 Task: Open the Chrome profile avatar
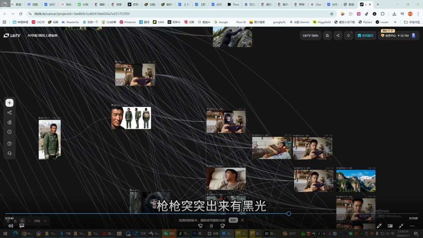point(410,14)
